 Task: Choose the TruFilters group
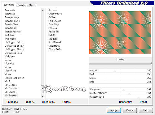click(10, 35)
